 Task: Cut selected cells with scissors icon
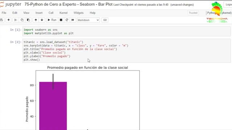pos(16,20)
